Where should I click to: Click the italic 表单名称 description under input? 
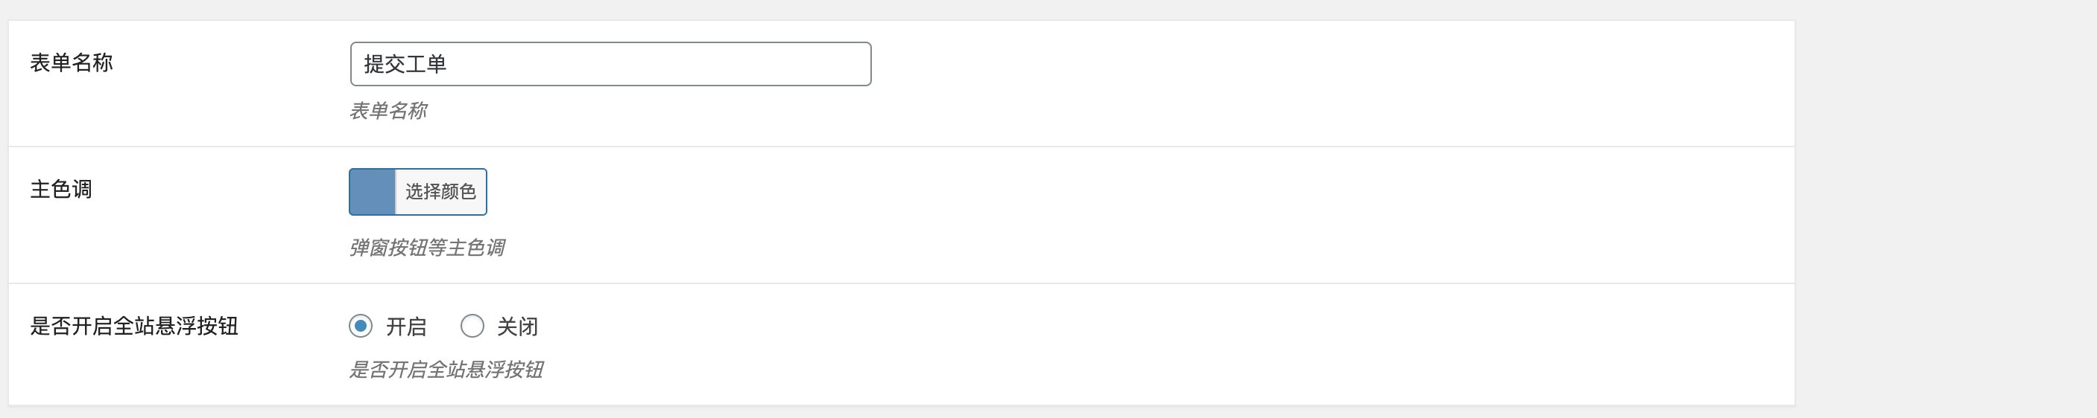tap(388, 112)
